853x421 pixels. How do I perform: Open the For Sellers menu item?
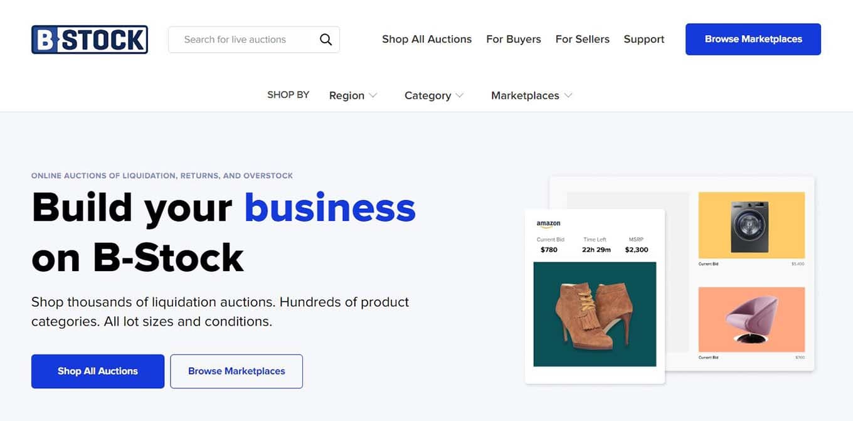(x=583, y=39)
